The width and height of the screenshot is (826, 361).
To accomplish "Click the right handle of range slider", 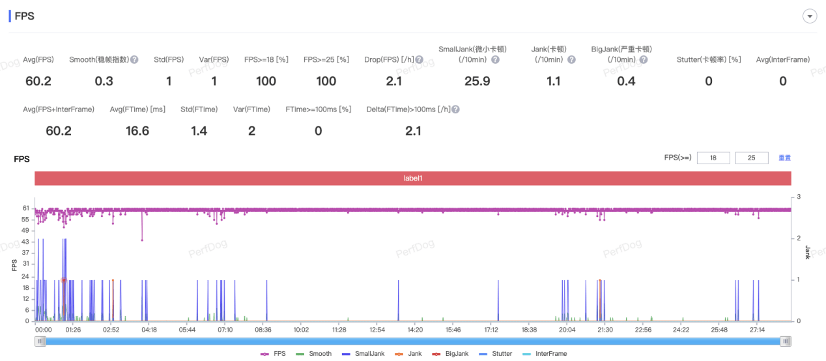I will 786,341.
